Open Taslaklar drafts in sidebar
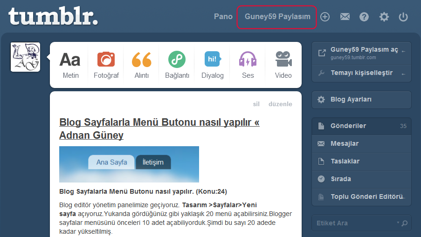Viewport: 421px width, 237px height. pos(361,162)
